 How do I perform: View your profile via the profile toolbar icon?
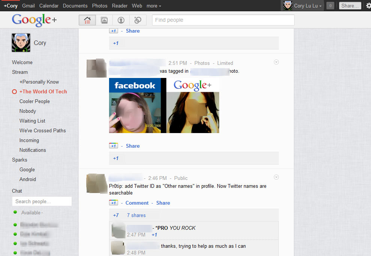[x=121, y=20]
